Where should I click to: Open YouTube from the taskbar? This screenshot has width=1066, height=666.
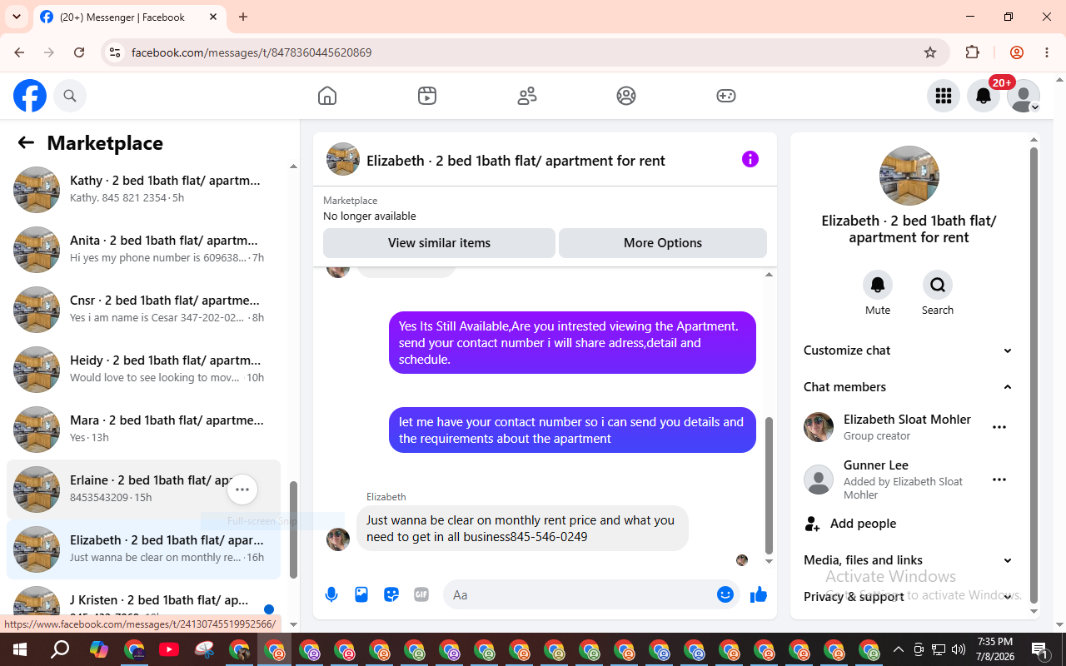click(x=169, y=649)
